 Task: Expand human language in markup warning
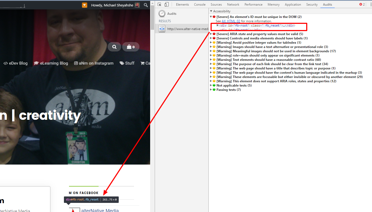[x=211, y=73]
